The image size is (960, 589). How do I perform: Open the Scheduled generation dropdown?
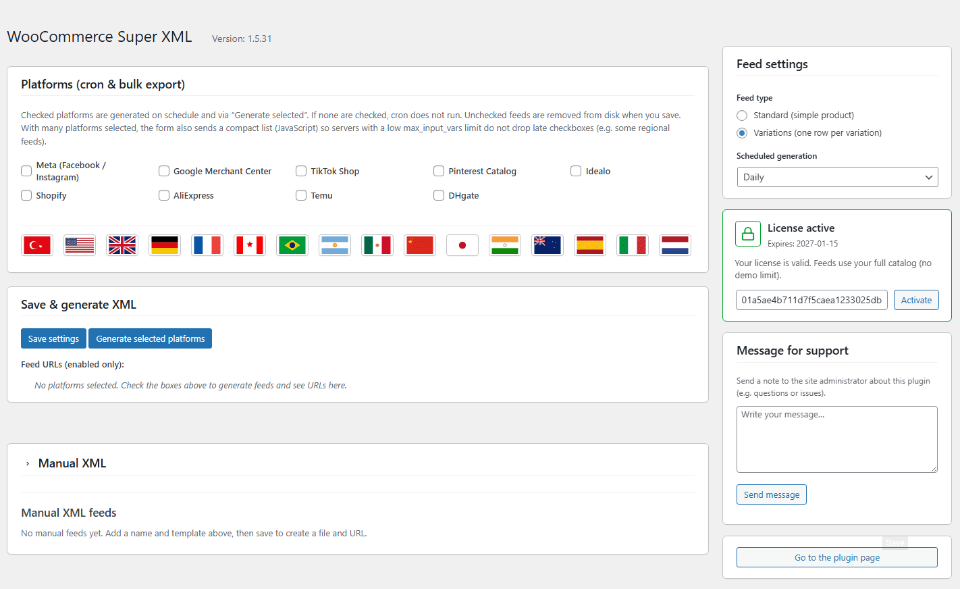(x=837, y=177)
